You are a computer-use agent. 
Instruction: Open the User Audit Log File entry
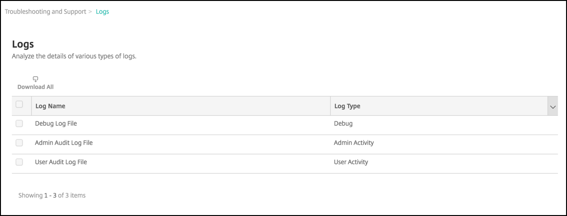[61, 162]
